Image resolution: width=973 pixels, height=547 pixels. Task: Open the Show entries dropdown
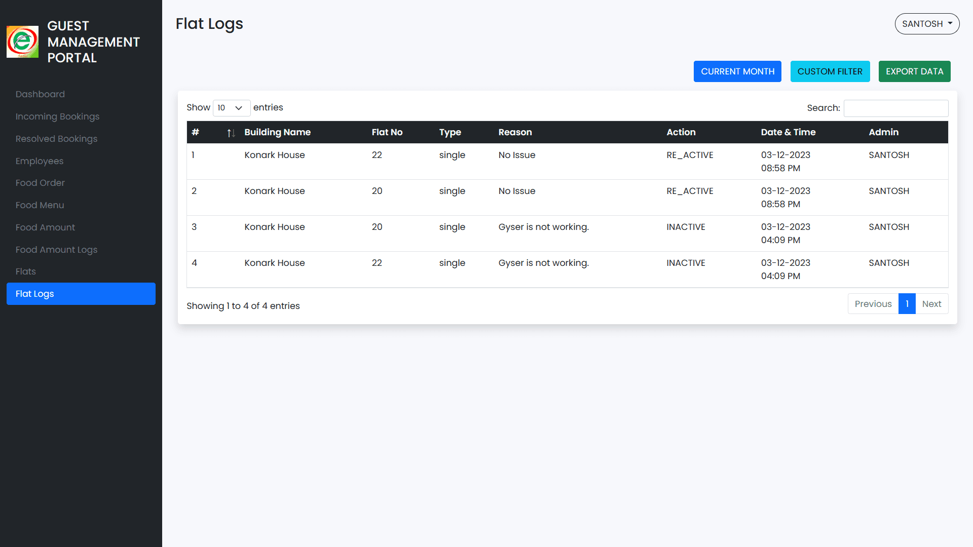tap(231, 108)
